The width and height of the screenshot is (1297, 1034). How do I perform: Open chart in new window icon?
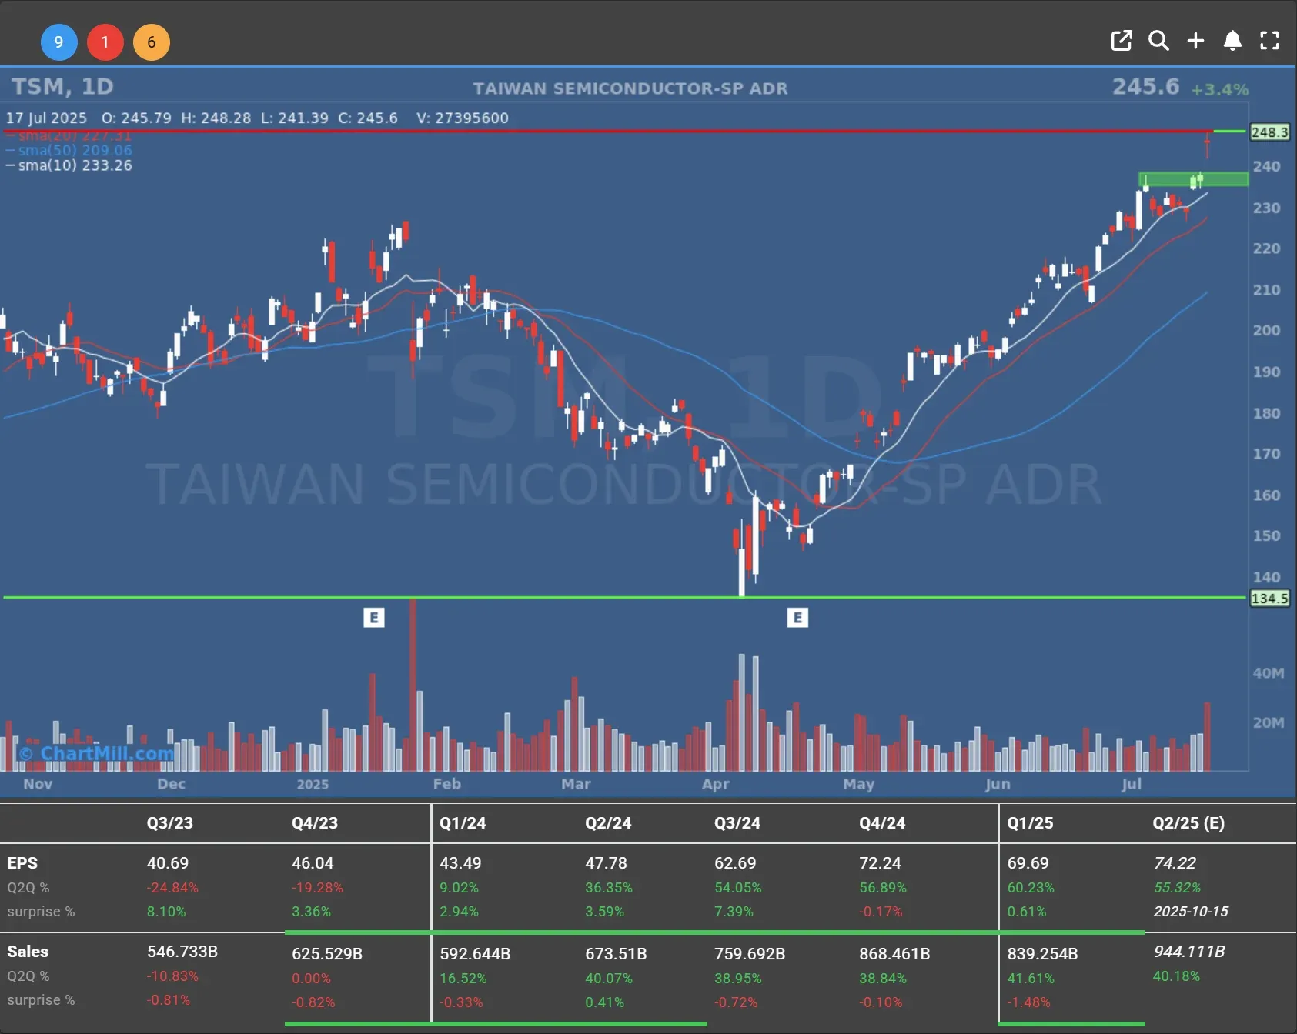click(x=1122, y=41)
